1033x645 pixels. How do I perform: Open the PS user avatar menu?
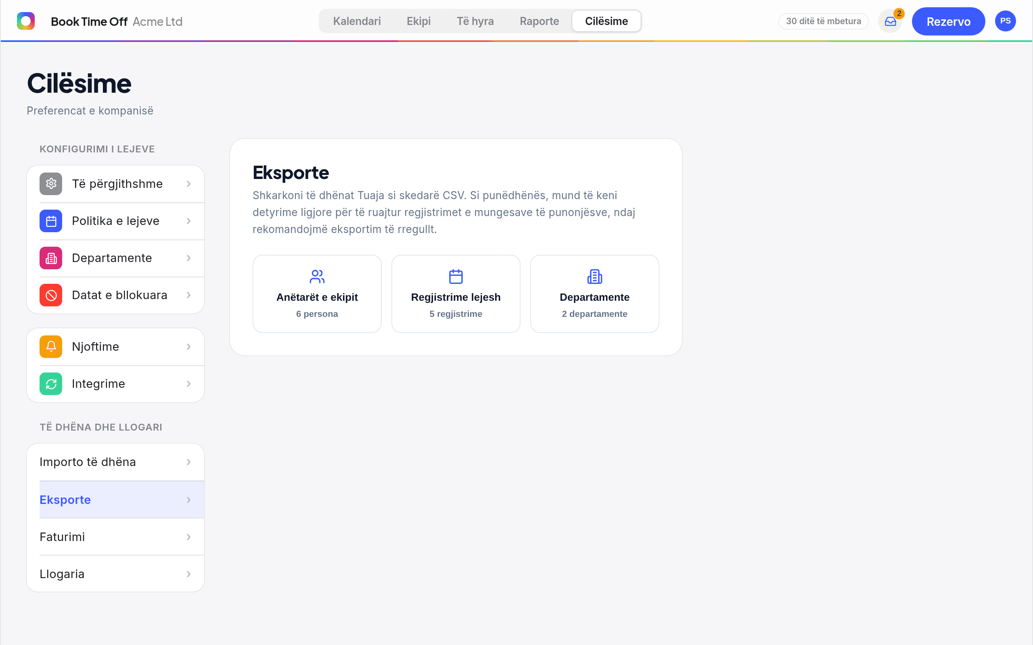tap(1005, 21)
